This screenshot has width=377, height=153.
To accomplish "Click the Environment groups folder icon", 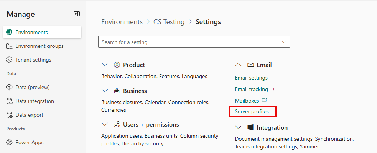I will coord(10,46).
